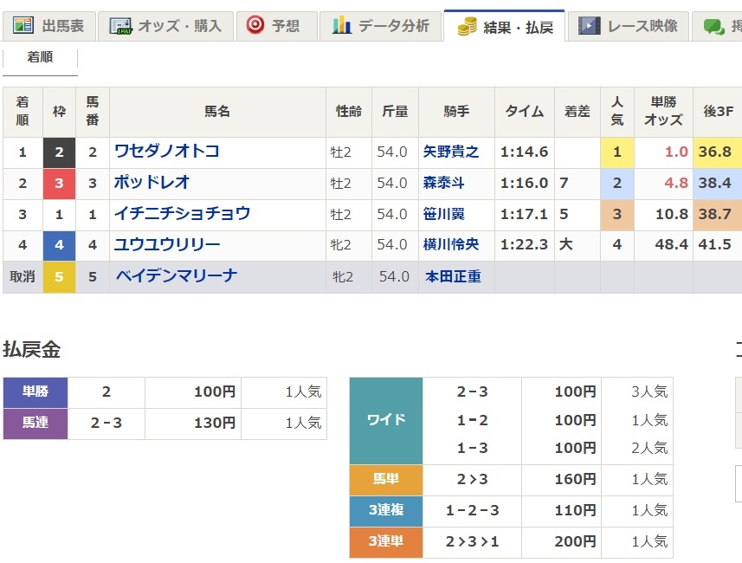
Task: Click the 単勝 payout label
Action: [x=35, y=392]
